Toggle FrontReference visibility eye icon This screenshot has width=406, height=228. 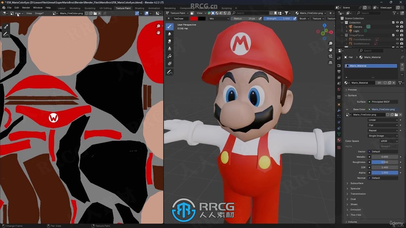tap(397, 39)
